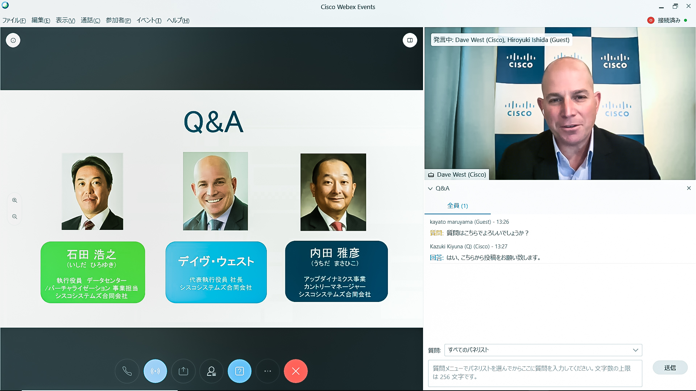The image size is (696, 391).
Task: Click the event info icon
Action: click(x=13, y=40)
